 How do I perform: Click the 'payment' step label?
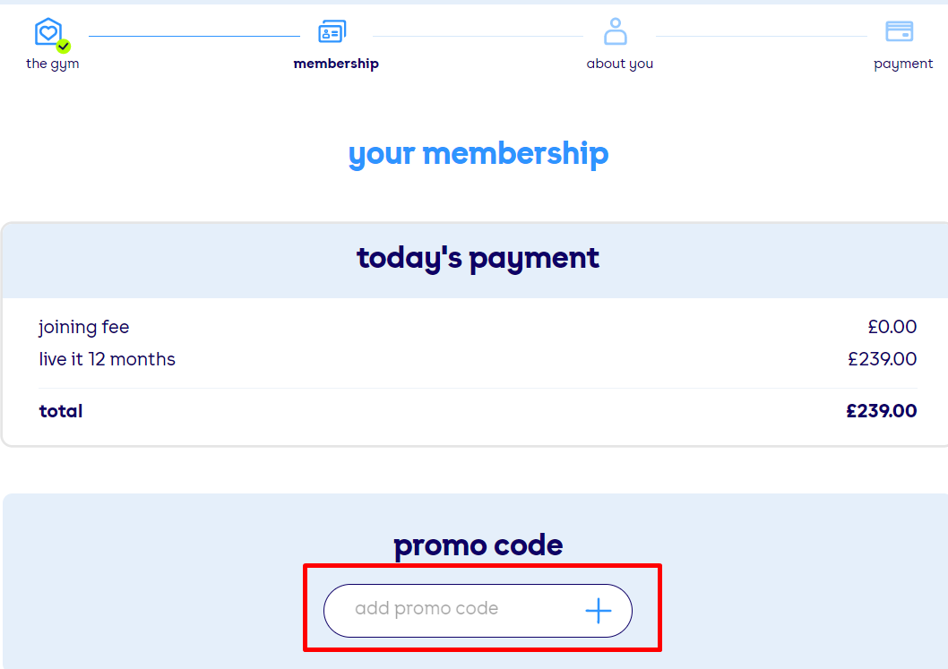(x=903, y=63)
